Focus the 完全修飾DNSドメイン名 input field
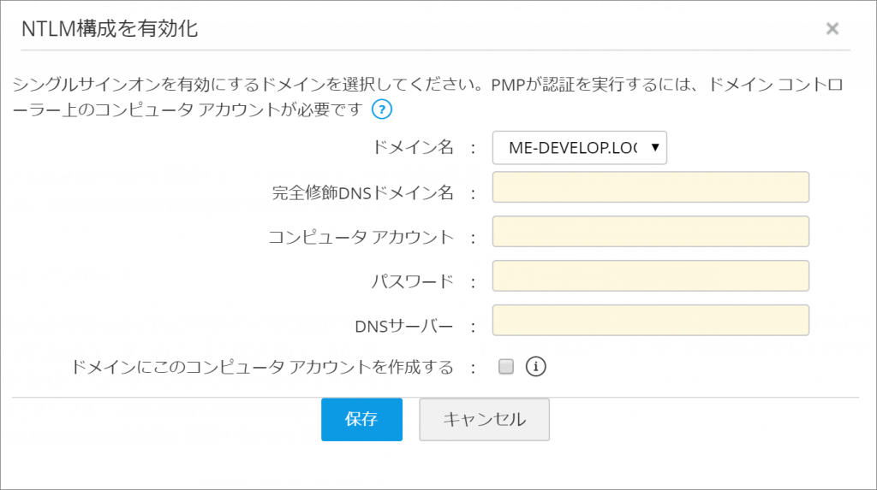This screenshot has height=490, width=877. click(x=650, y=187)
